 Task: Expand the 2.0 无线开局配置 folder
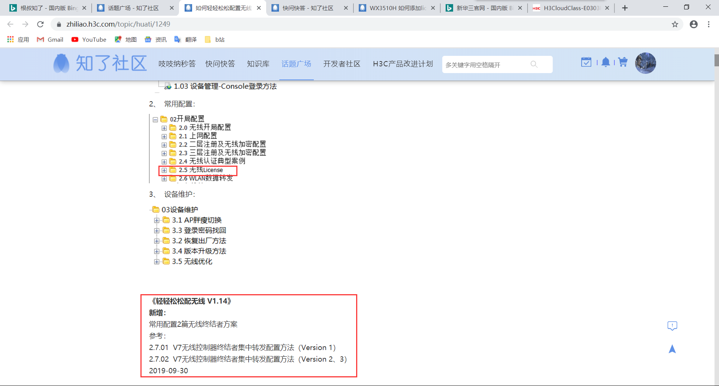(164, 128)
